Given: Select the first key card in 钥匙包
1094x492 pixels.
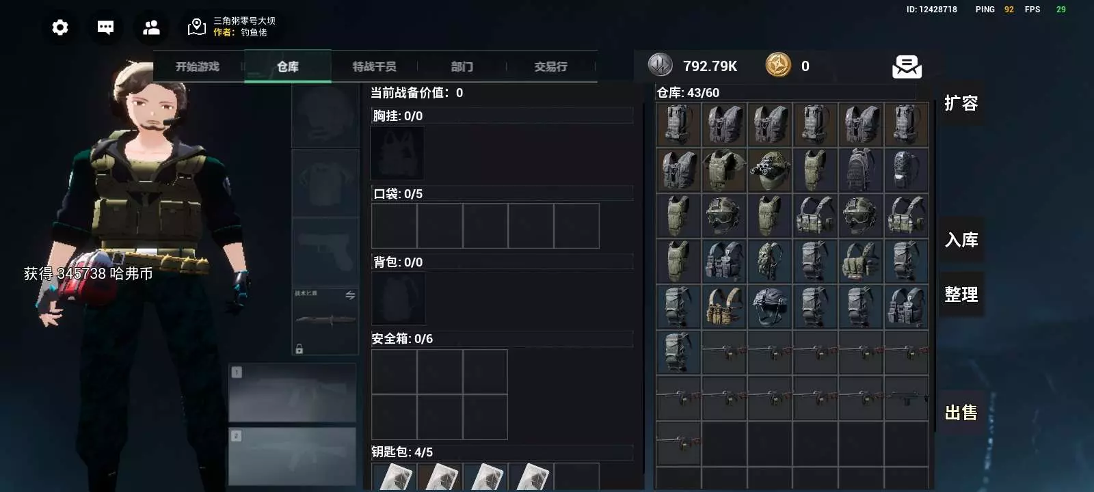Looking at the screenshot, I should 395,476.
